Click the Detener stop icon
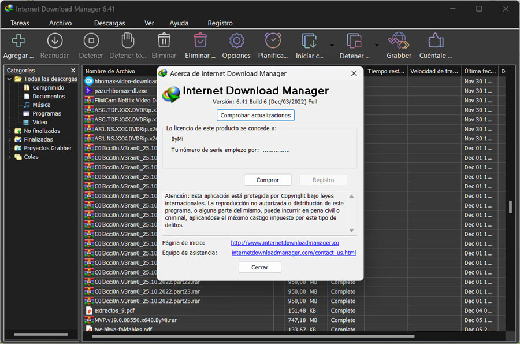Viewport: 520px width, 344px height. [91, 40]
